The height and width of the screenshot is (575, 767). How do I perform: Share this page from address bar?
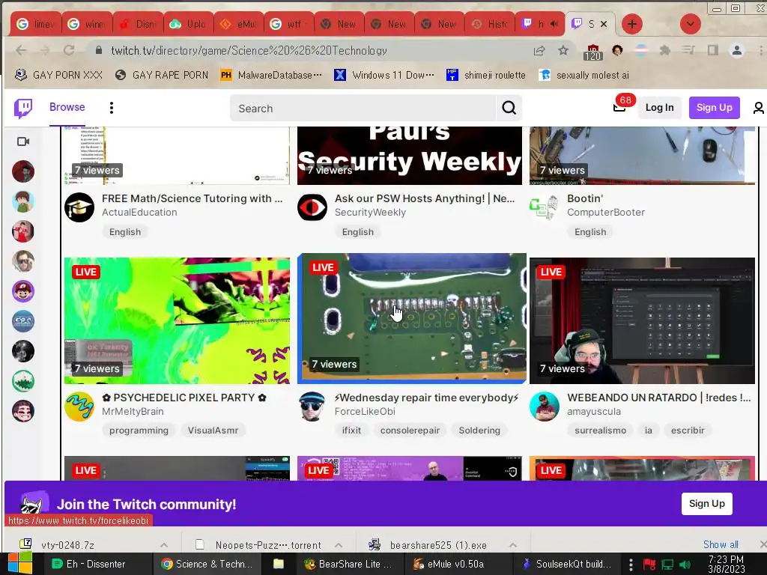[539, 50]
